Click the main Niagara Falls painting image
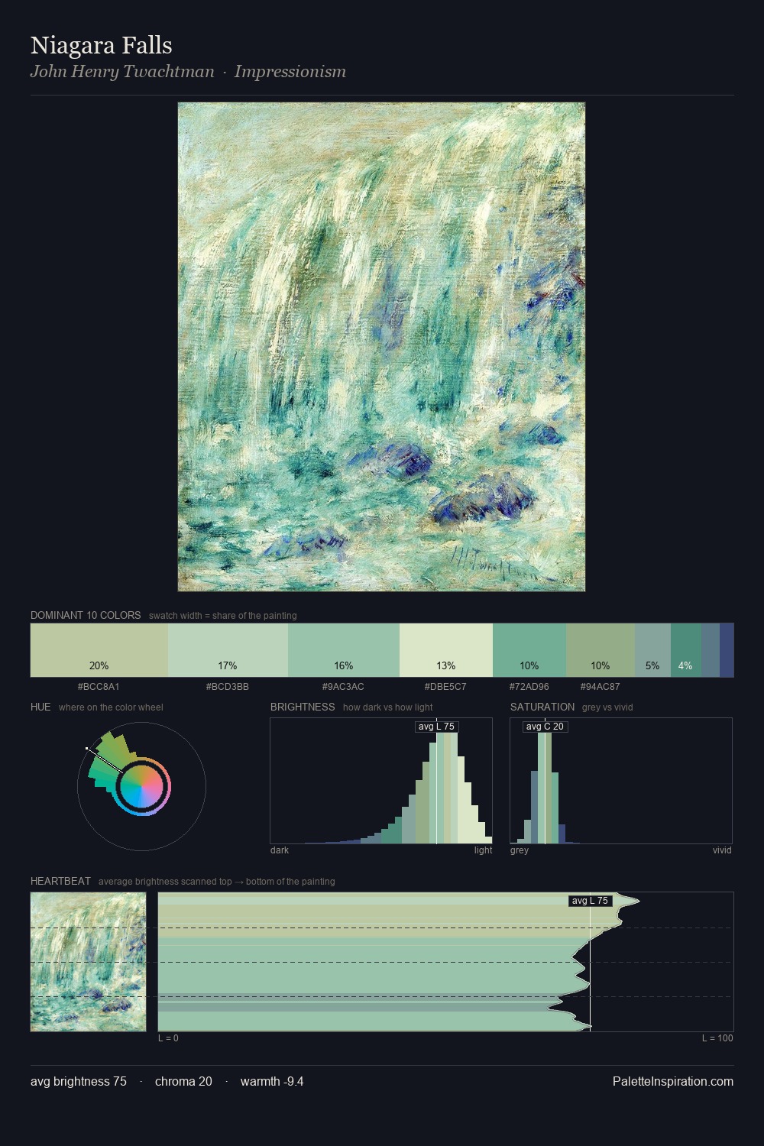Screen dimensions: 764x1146 (x=381, y=347)
